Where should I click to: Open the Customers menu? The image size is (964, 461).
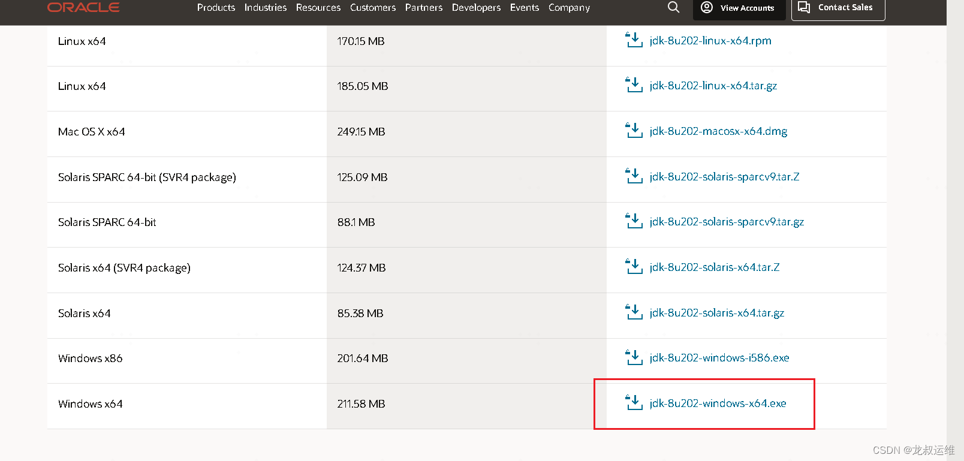373,7
